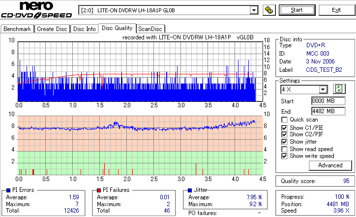Switch to the Benchmark tab
The width and height of the screenshot is (356, 217).
point(17,29)
